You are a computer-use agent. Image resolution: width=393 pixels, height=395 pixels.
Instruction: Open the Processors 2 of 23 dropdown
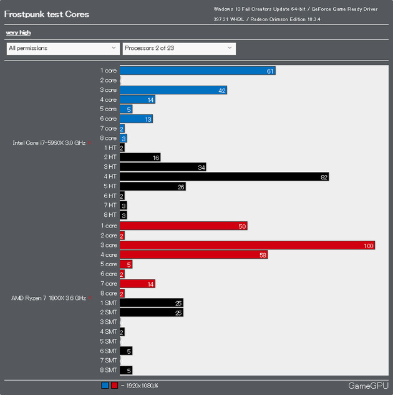(178, 48)
